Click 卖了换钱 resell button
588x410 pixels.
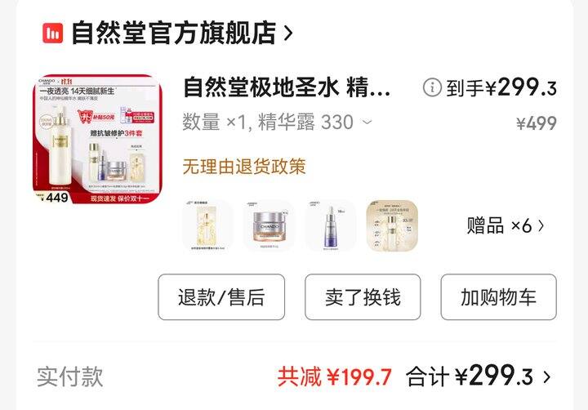(363, 297)
